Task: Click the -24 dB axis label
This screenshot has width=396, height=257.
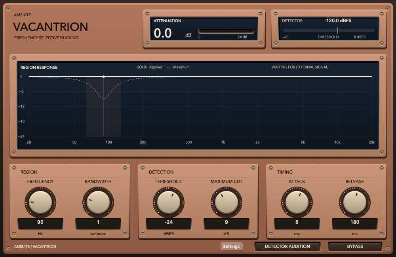Action: tap(21, 136)
